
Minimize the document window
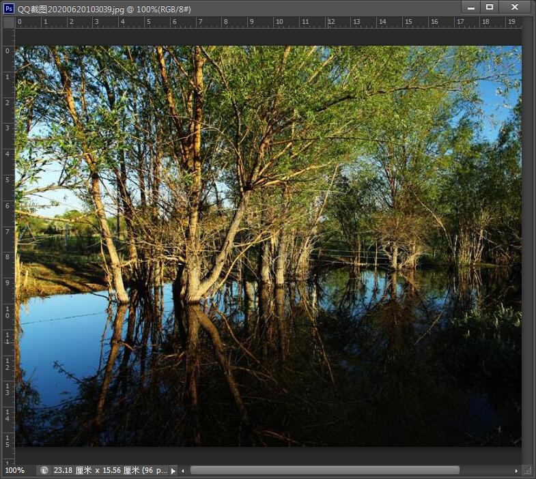470,7
